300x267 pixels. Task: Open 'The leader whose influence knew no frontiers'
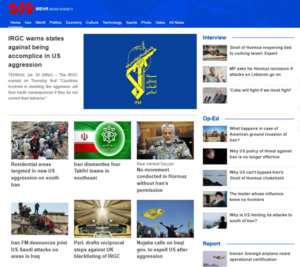point(256,196)
